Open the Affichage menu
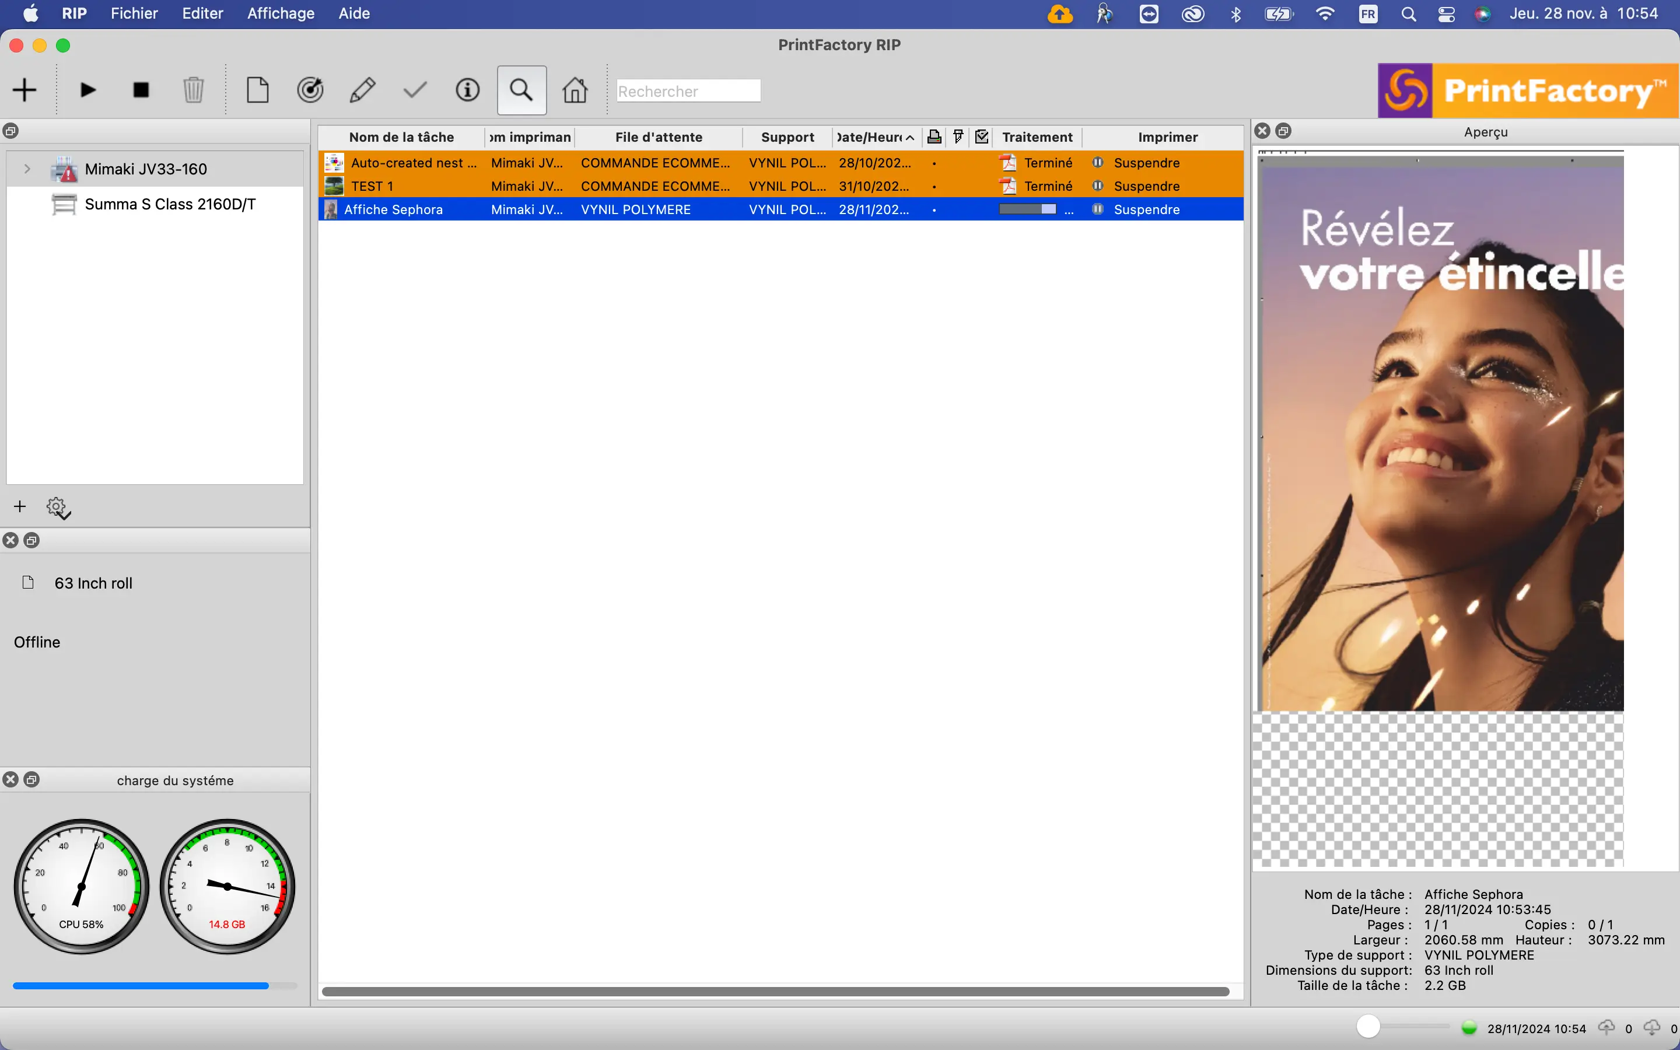1680x1050 pixels. coord(281,13)
